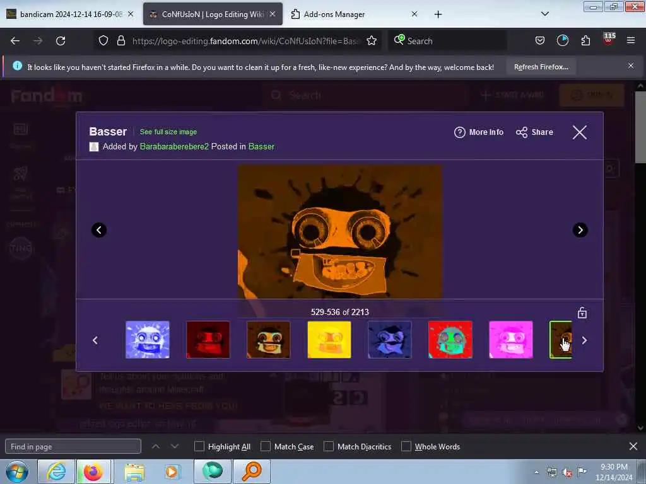The height and width of the screenshot is (484, 646).
Task: Open the tracking protection shield icon
Action: point(103,40)
